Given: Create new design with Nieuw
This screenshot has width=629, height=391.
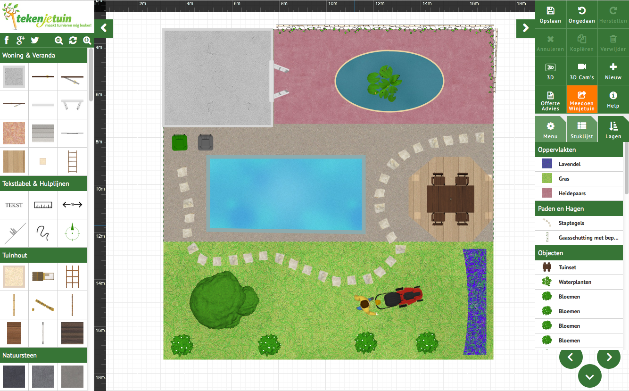Looking at the screenshot, I should coord(613,71).
